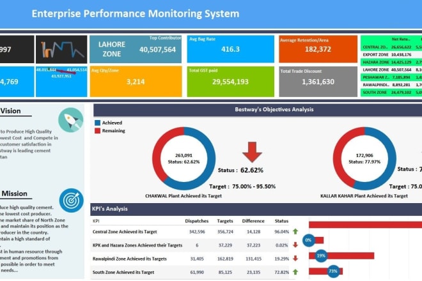Click the KPI column header
Image resolution: width=422 pixels, height=281 pixels.
[x=96, y=221]
